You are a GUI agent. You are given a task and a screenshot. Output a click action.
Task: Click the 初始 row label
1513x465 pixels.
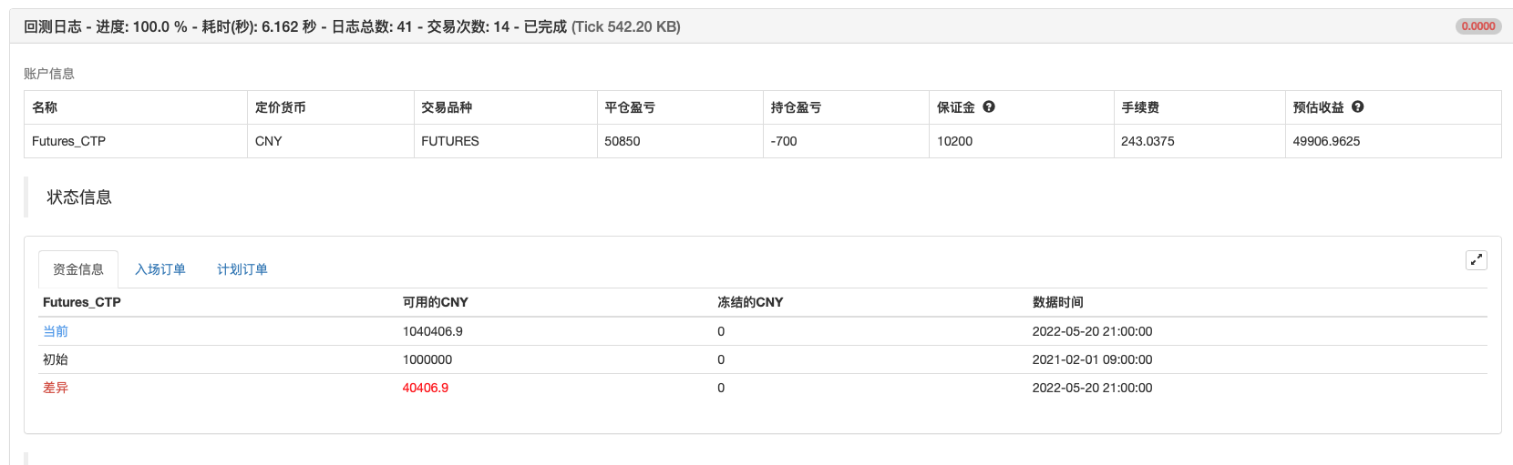coord(56,359)
